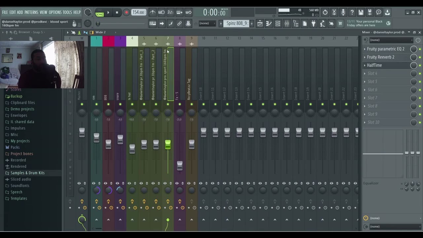
Task: Open the project picker page icon
Action: click(x=305, y=23)
